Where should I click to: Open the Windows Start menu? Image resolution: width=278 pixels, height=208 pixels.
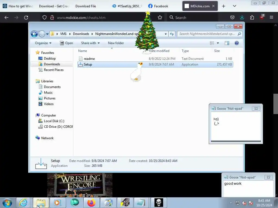7,203
